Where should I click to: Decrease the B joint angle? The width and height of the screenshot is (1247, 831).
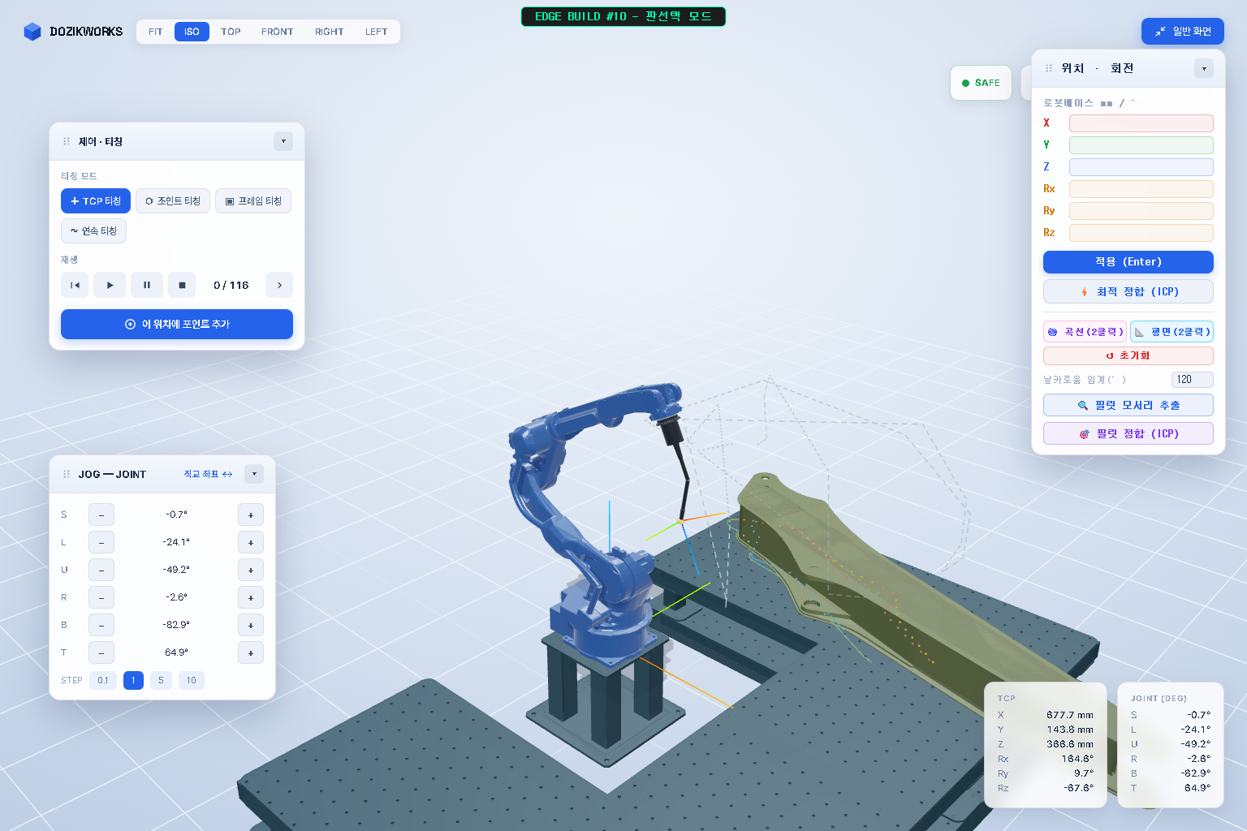[101, 625]
